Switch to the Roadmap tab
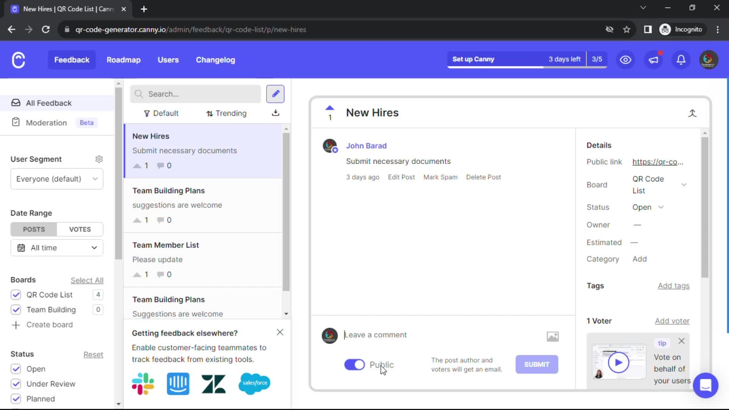Screen dimensions: 729x410 click(123, 60)
